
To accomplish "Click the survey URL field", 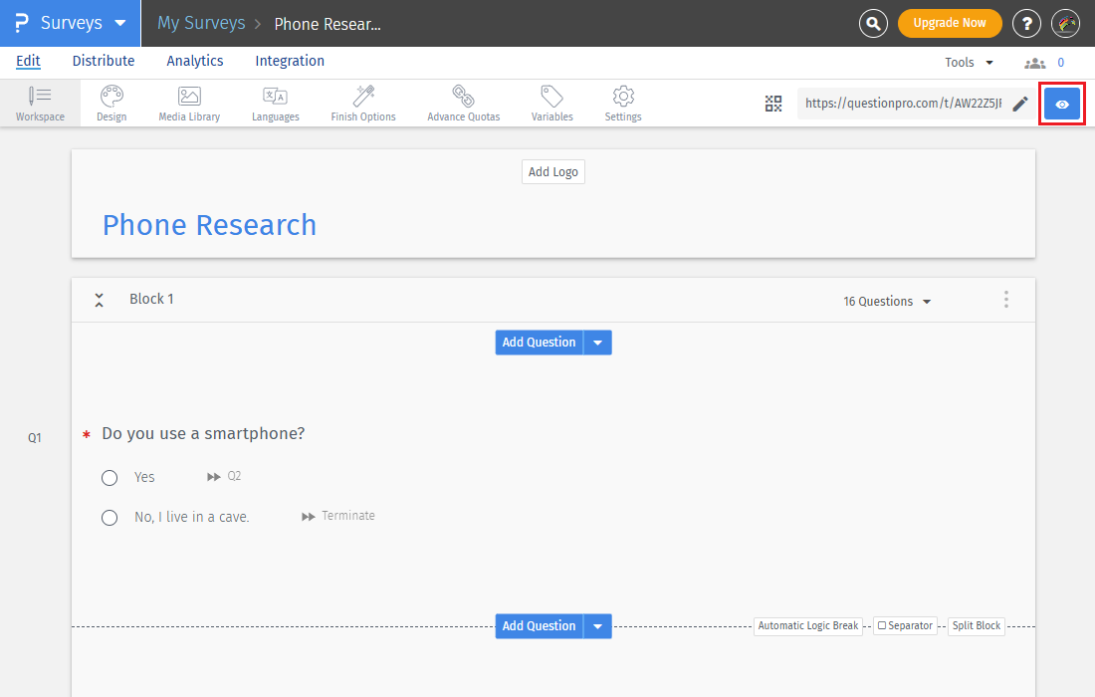I will 903,104.
